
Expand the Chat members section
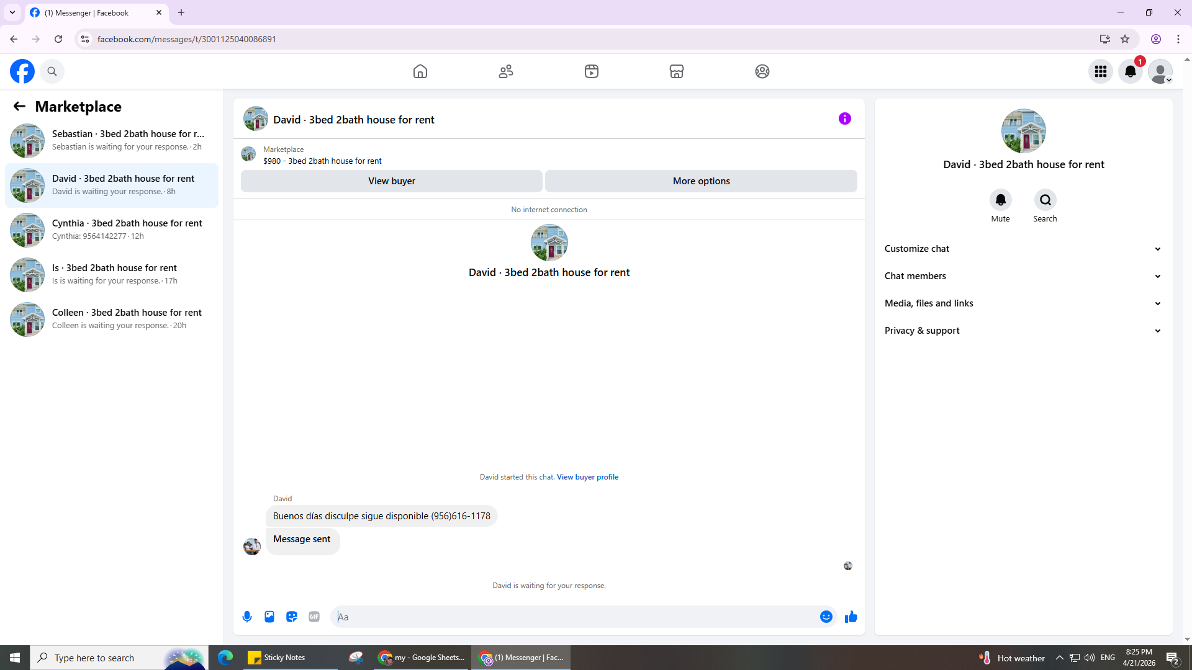click(x=1023, y=276)
